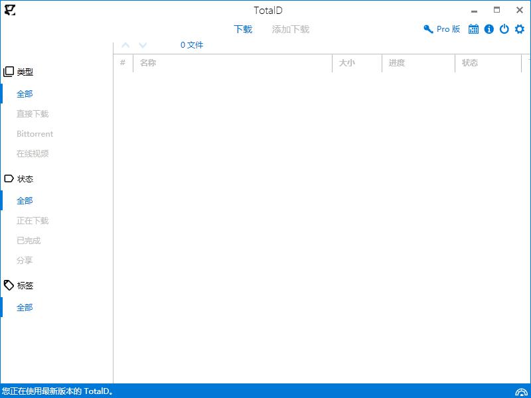Click the move-down arrow above the list

143,45
